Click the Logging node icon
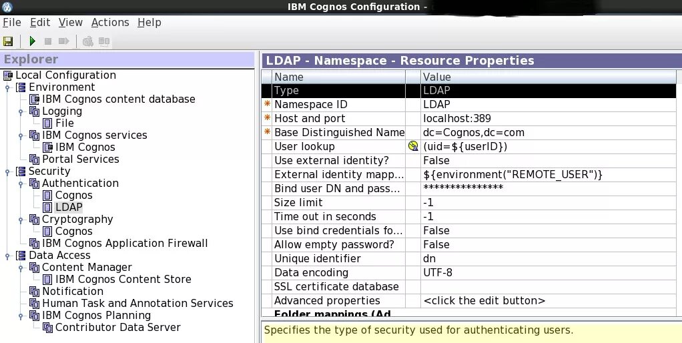682x343 pixels. (x=34, y=111)
